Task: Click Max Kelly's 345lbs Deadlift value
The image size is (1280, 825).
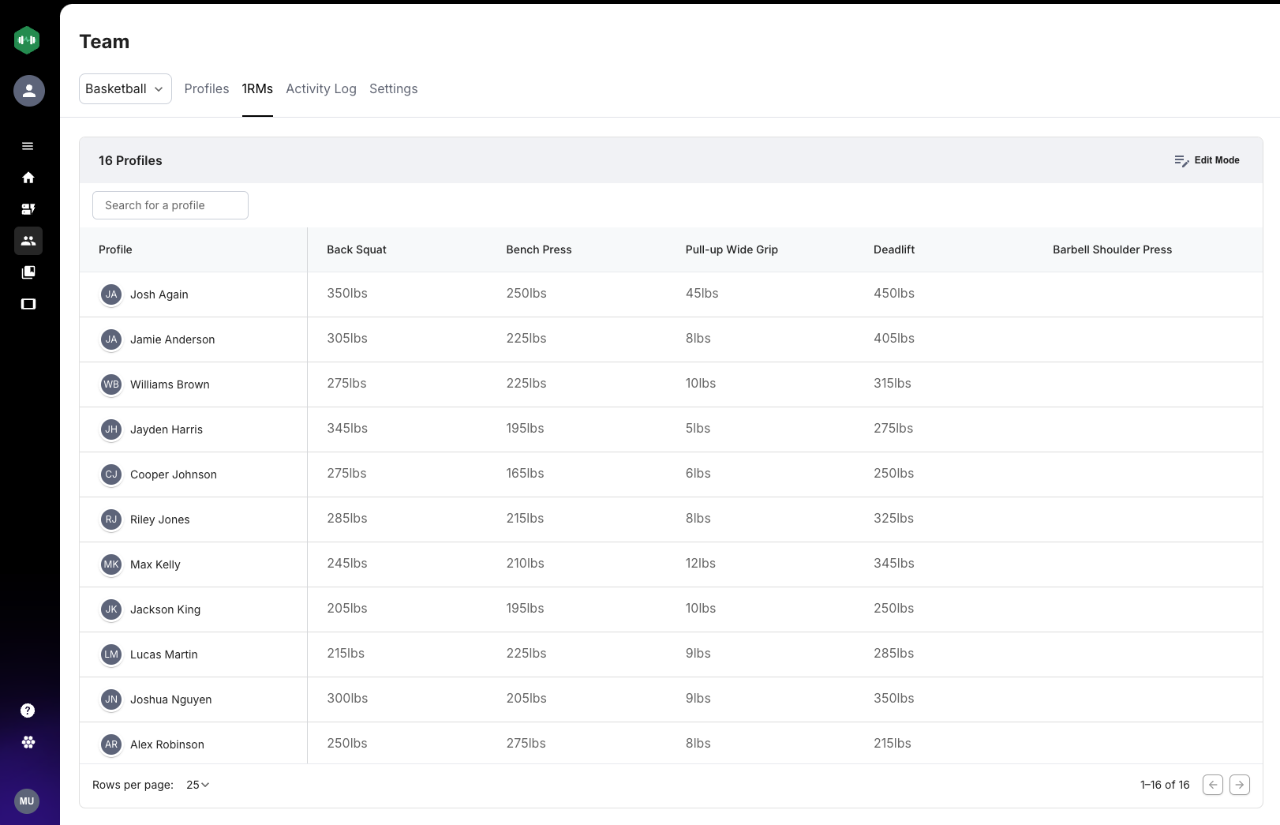Action: (894, 564)
